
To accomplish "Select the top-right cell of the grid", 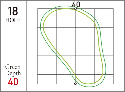I will click(109, 13).
